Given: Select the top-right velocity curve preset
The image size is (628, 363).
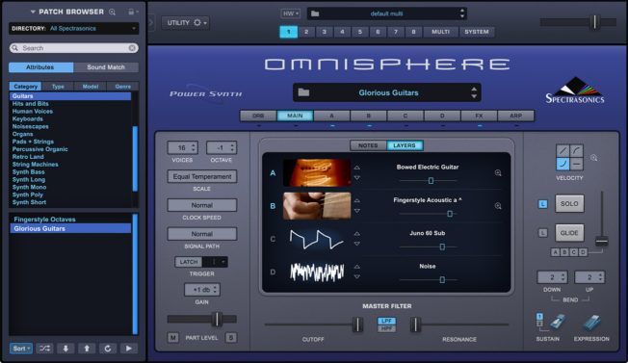Looking at the screenshot, I should [576, 151].
